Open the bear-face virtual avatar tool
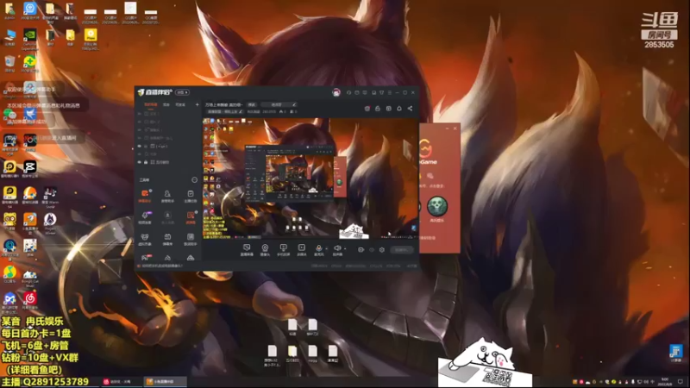The image size is (690, 388). pos(145,239)
